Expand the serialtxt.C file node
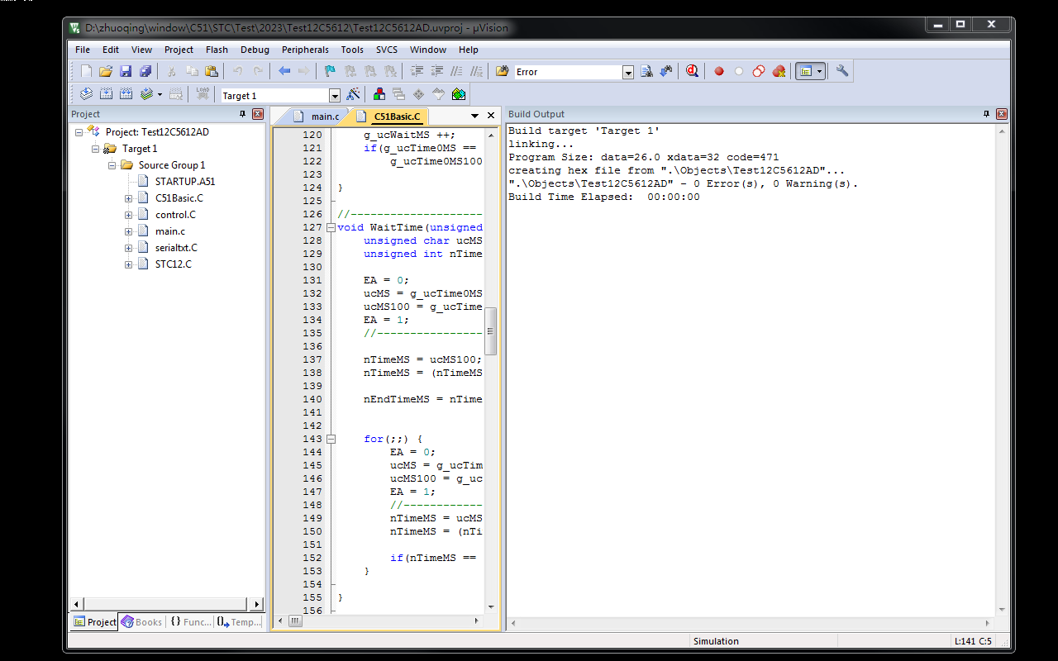The width and height of the screenshot is (1058, 661). click(x=129, y=248)
